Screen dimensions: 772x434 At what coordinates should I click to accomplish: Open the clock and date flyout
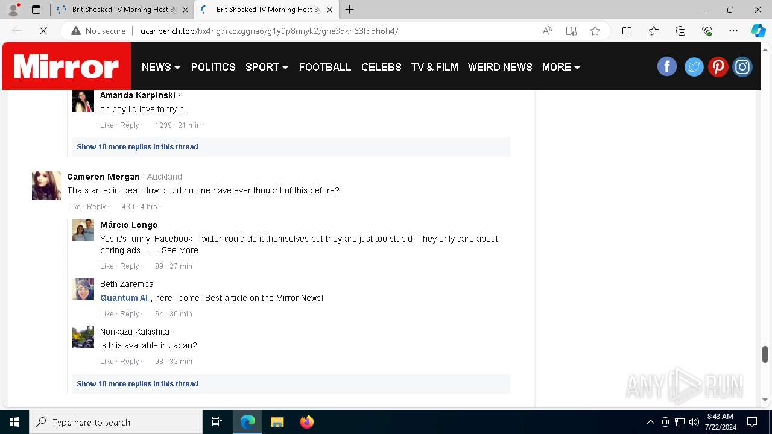click(x=720, y=422)
